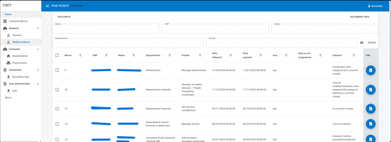This screenshot has width=391, height=142.
Task: Collapse the Companie section arrow
Action: (38, 49)
